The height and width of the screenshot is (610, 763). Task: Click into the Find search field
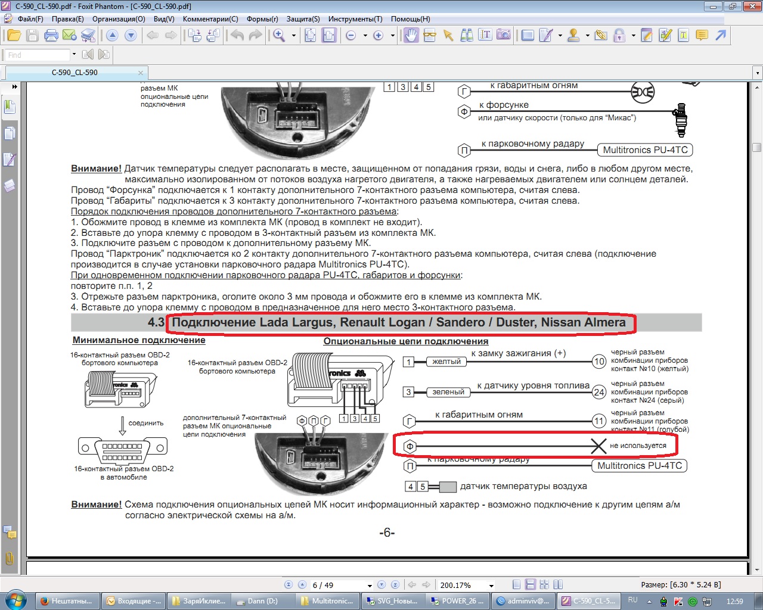[x=36, y=55]
